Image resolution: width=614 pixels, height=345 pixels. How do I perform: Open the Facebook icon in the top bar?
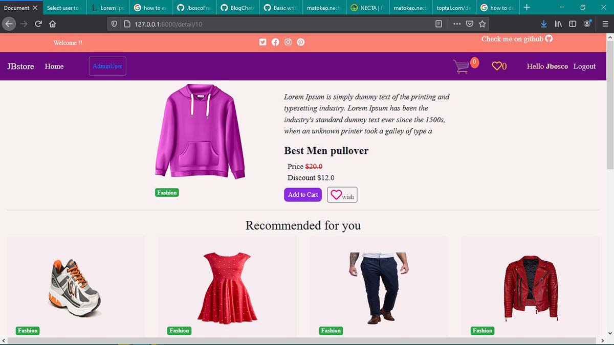click(x=275, y=42)
